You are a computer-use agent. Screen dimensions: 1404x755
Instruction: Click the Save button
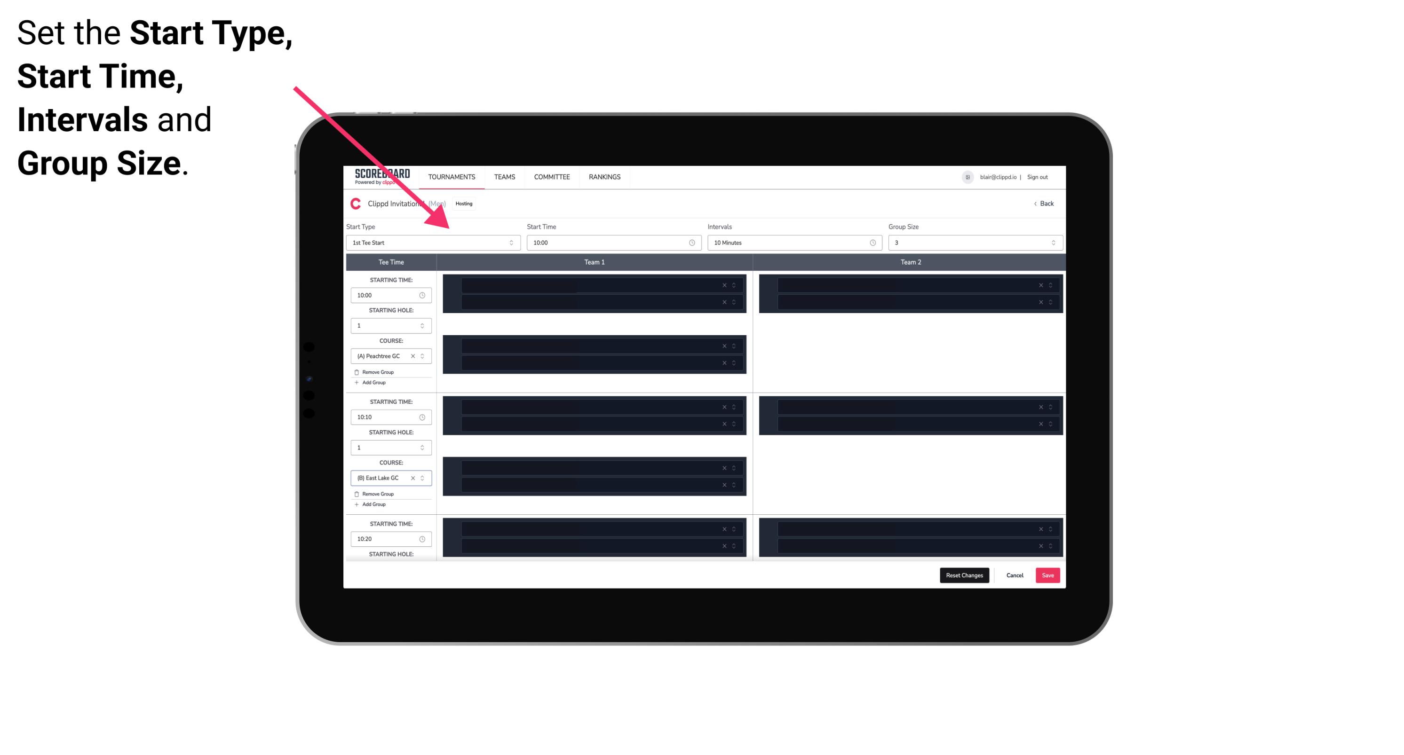point(1048,574)
